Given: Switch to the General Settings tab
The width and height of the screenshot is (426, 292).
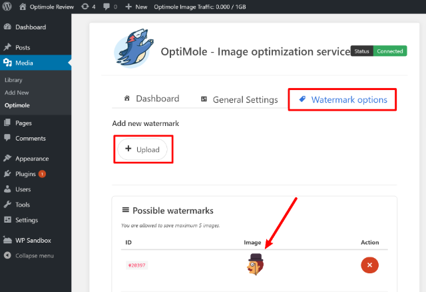Looking at the screenshot, I should 240,99.
